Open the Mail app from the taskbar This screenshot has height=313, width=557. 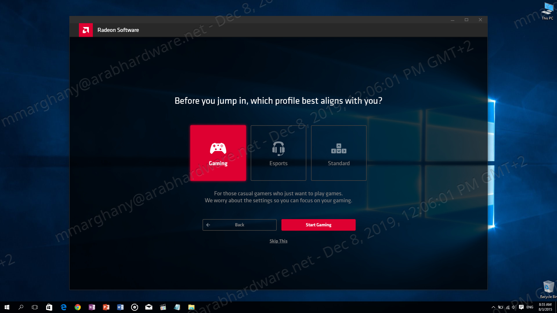[149, 307]
